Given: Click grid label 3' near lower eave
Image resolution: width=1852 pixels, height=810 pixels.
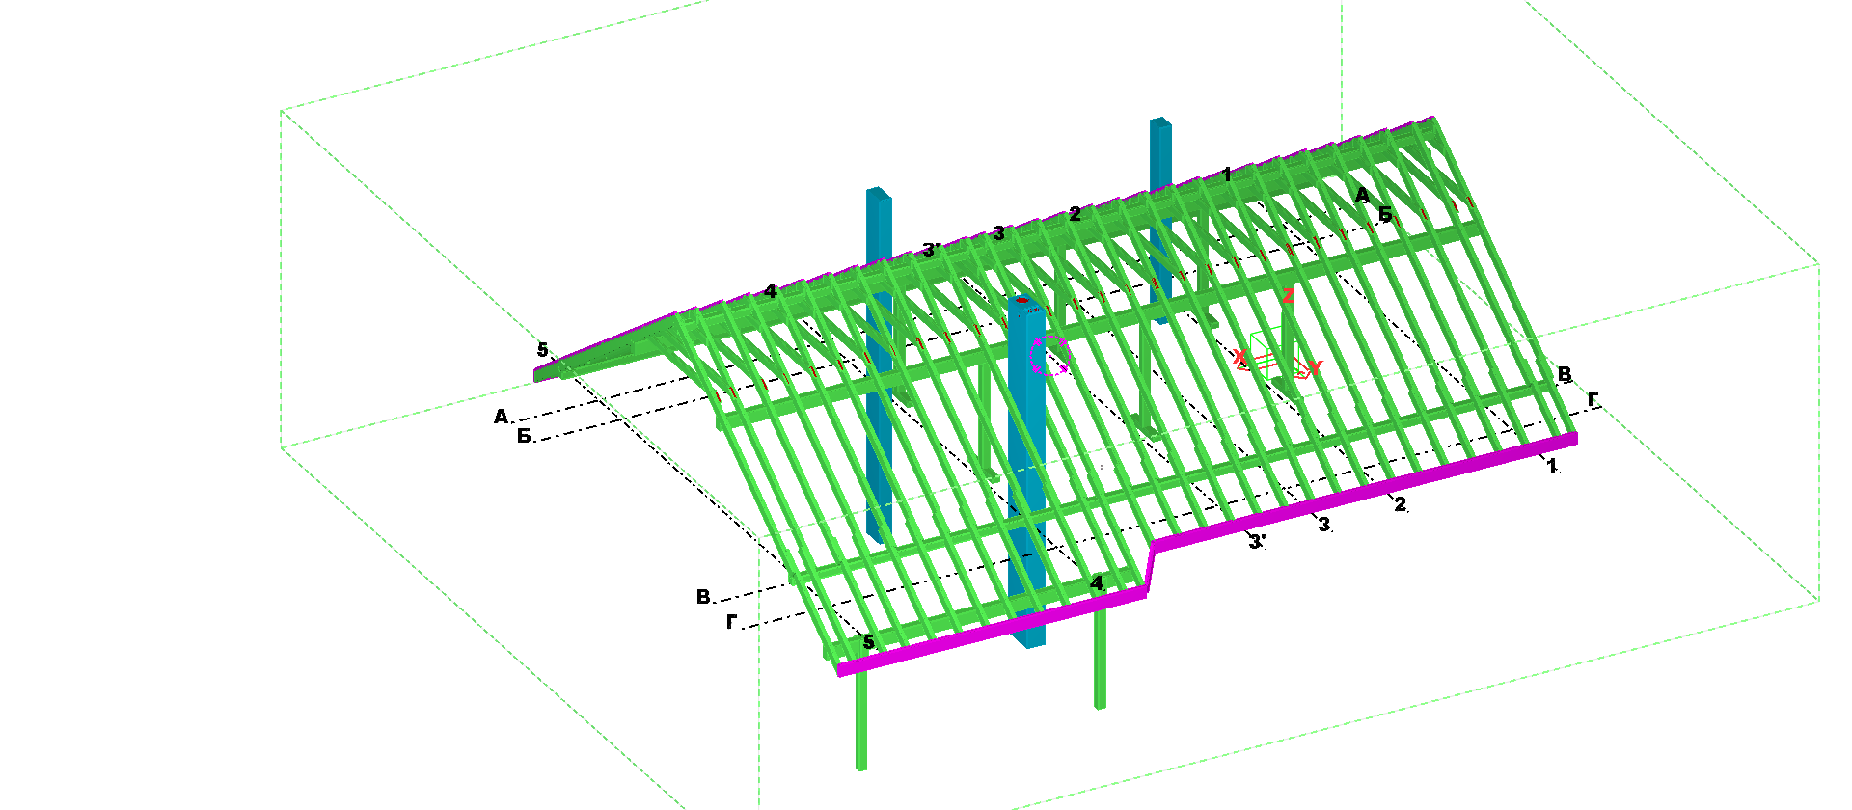Looking at the screenshot, I should pyautogui.click(x=1257, y=543).
